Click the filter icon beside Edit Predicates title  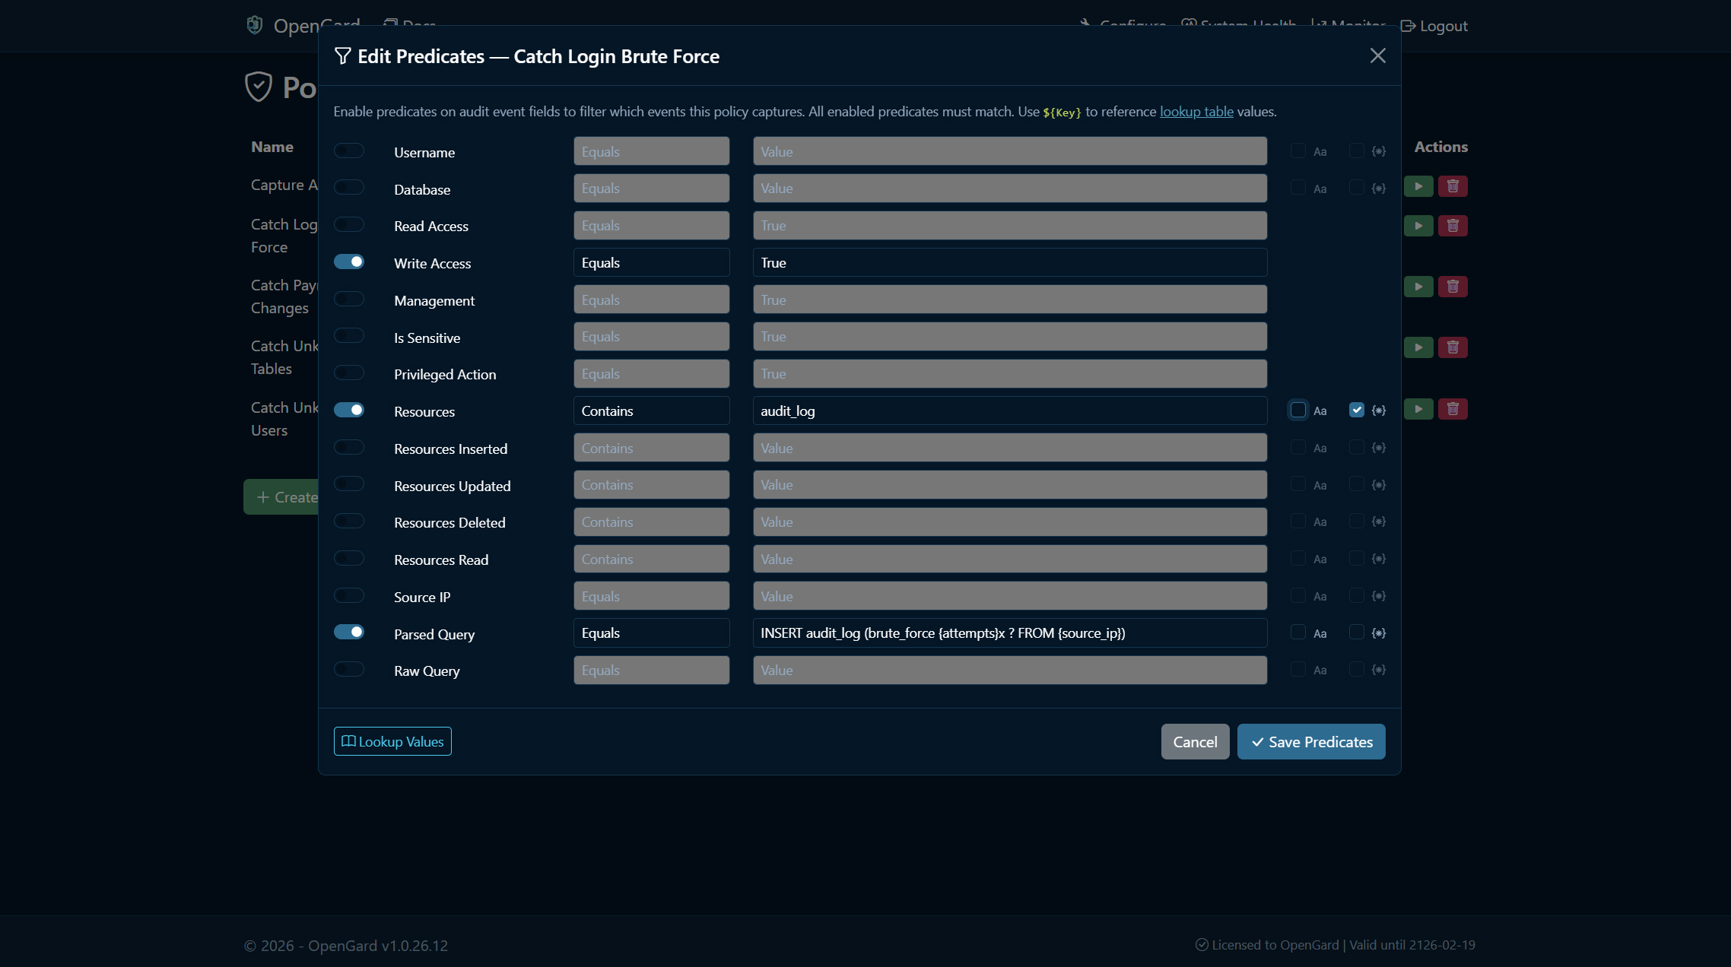tap(342, 55)
